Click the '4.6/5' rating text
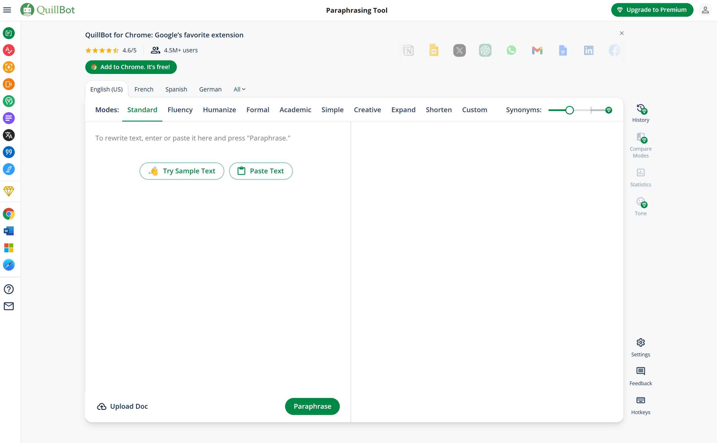This screenshot has height=443, width=717. 130,50
